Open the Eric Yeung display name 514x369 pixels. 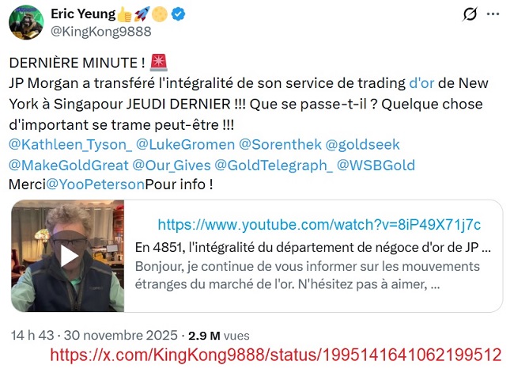[83, 13]
